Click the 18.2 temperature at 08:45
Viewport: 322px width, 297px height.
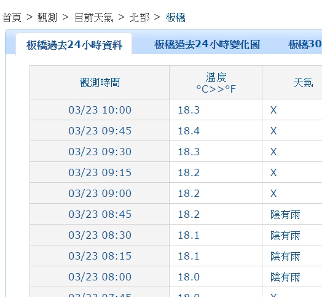coord(189,214)
